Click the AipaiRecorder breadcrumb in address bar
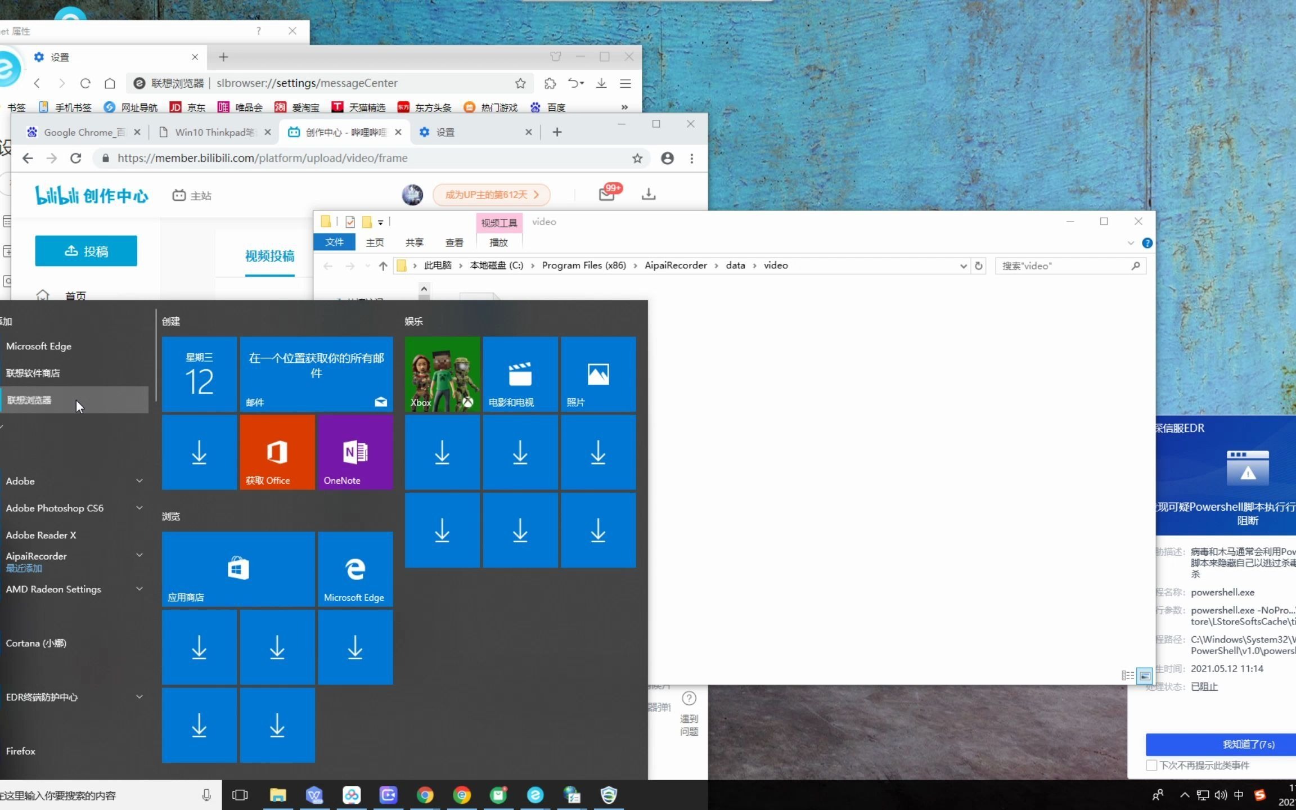Viewport: 1296px width, 810px height. [676, 265]
